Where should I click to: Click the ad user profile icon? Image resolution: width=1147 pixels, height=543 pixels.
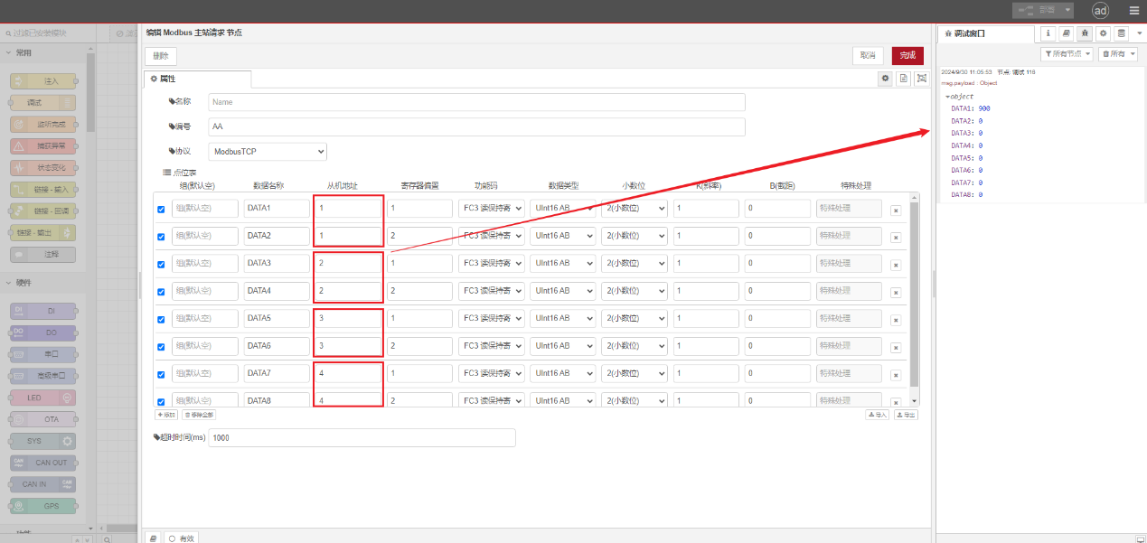pyautogui.click(x=1100, y=11)
